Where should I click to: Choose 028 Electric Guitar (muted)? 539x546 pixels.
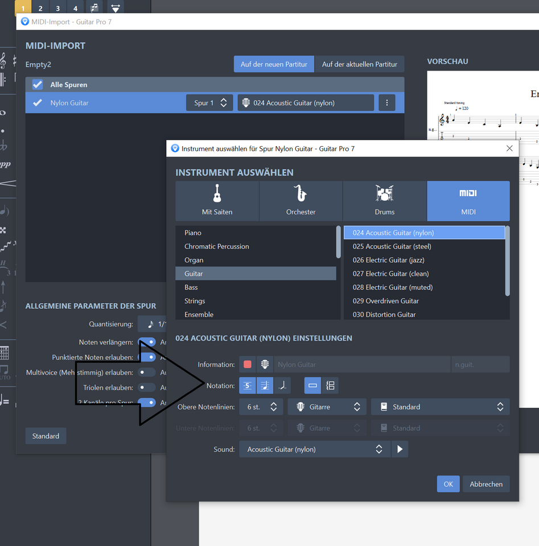[425, 287]
